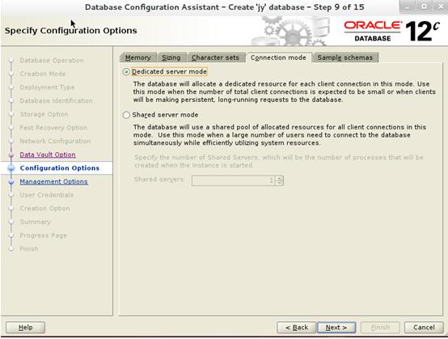Viewport: 448px width, 339px height.
Task: Click the Oracle Database 12c logo
Action: click(x=391, y=31)
